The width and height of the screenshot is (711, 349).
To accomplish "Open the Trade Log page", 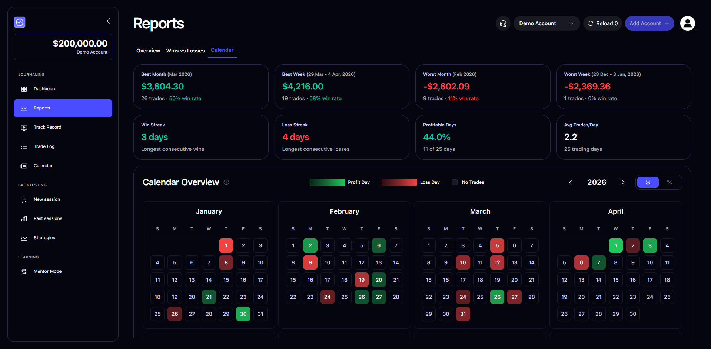I will coord(44,146).
